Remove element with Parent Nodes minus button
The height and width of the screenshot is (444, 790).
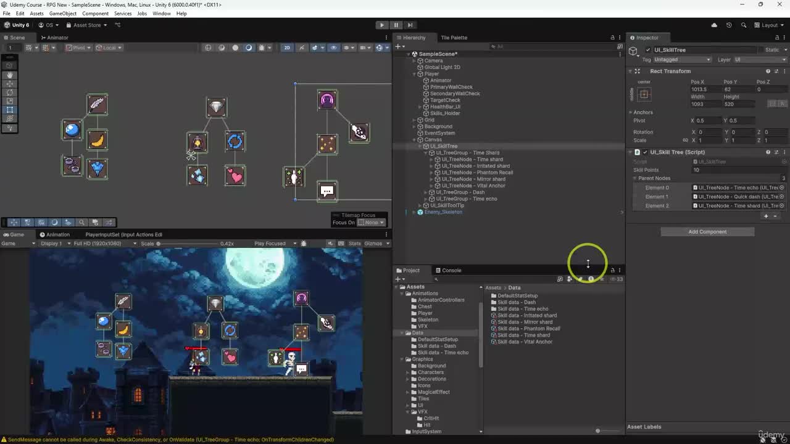[x=775, y=216]
